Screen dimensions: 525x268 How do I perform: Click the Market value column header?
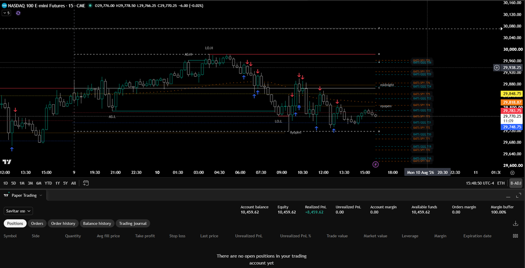tap(375, 236)
